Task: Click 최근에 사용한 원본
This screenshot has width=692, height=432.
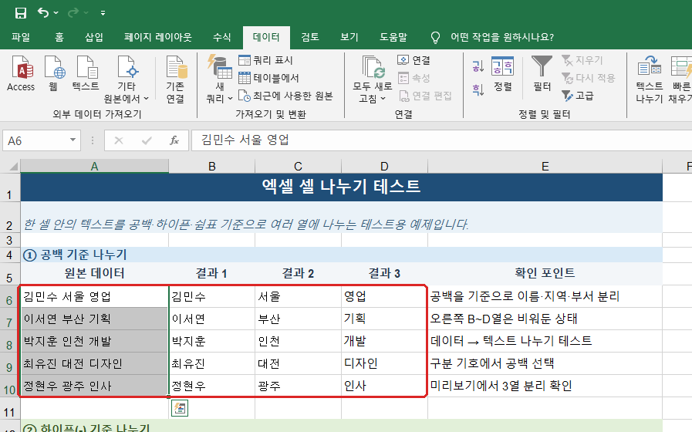Action: pos(285,96)
